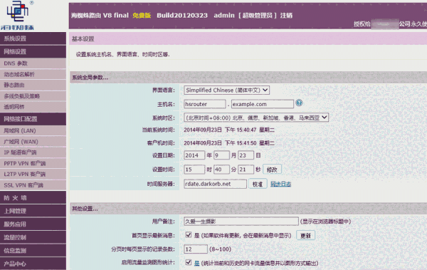The image size is (427, 270).
Task: Select IP 隧道客户端 in the sidebar
Action: click(33, 152)
